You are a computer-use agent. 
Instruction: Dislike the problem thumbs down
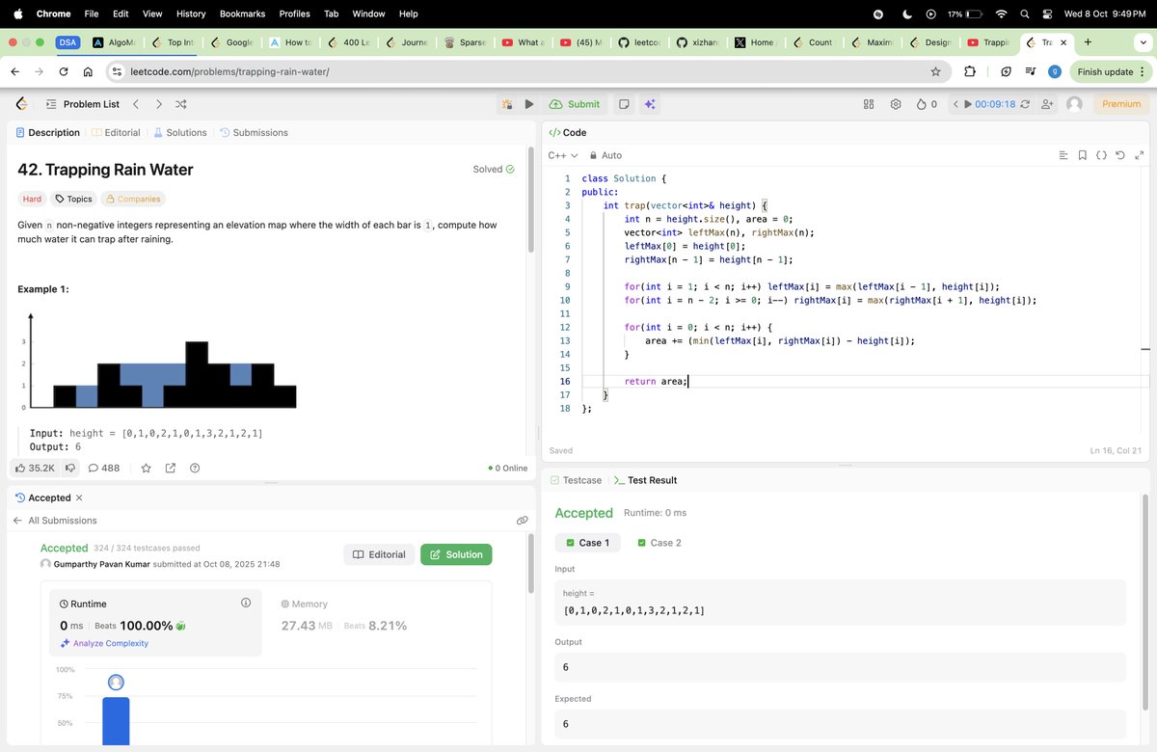click(70, 469)
